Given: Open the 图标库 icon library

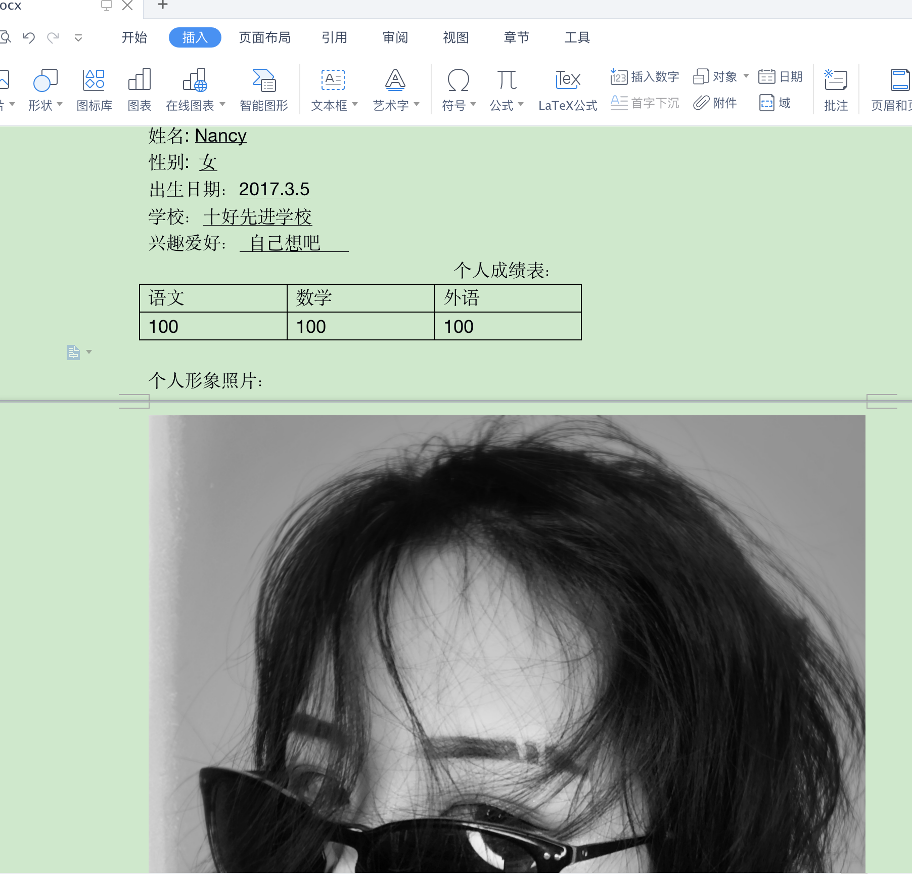Looking at the screenshot, I should (x=94, y=90).
